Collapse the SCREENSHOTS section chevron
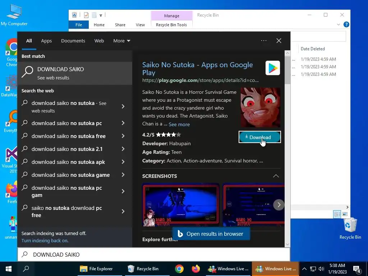The image size is (368, 276). (x=276, y=176)
